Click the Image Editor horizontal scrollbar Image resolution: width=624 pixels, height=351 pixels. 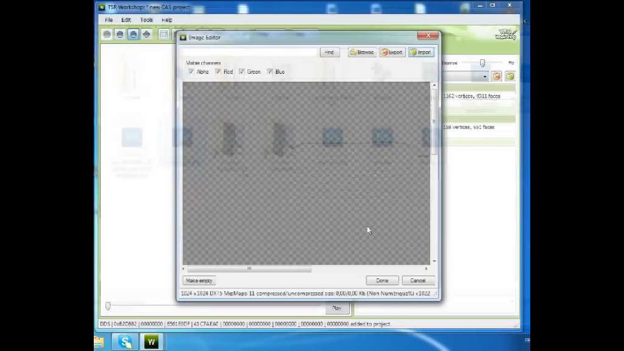coord(249,269)
